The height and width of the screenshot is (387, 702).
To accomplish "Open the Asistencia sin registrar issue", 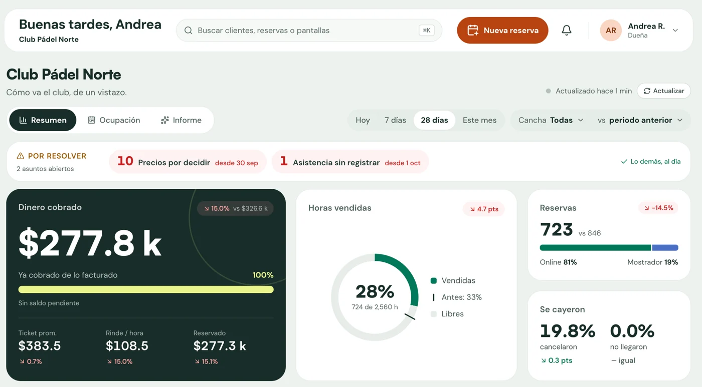I will tap(350, 162).
